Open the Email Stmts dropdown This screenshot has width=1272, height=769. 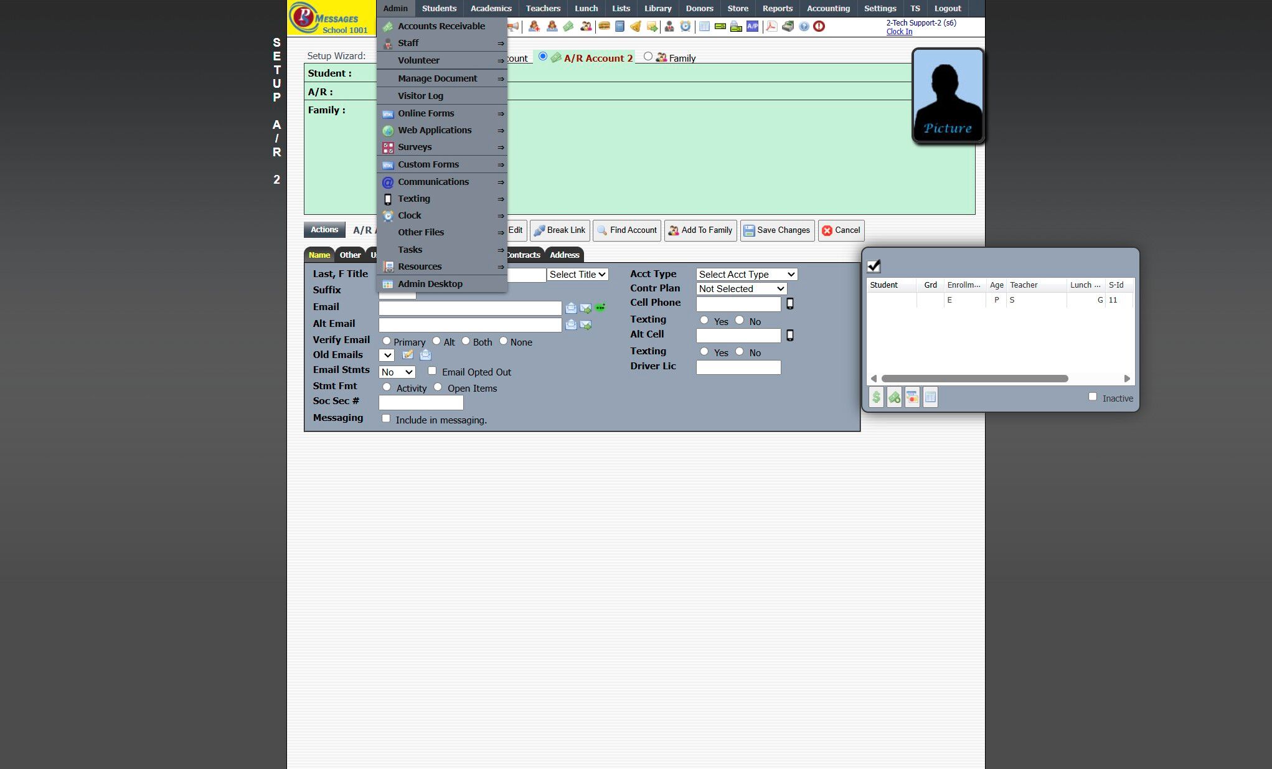coord(397,372)
